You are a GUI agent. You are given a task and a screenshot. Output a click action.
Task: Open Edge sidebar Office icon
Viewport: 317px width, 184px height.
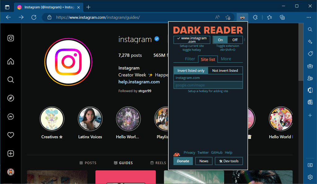[310, 90]
